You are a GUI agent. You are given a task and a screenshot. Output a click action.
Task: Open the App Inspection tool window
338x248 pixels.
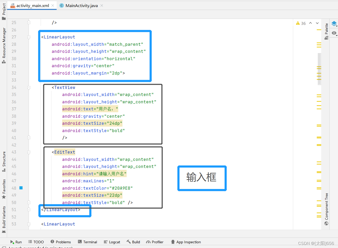186,242
